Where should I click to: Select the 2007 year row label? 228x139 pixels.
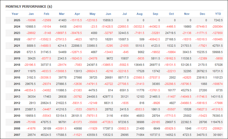point(17,135)
